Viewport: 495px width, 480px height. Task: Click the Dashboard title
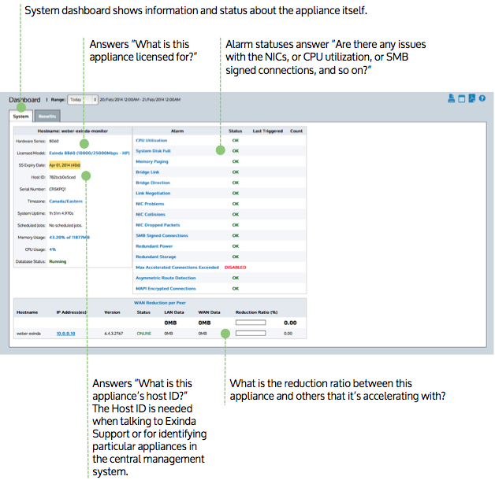24,100
